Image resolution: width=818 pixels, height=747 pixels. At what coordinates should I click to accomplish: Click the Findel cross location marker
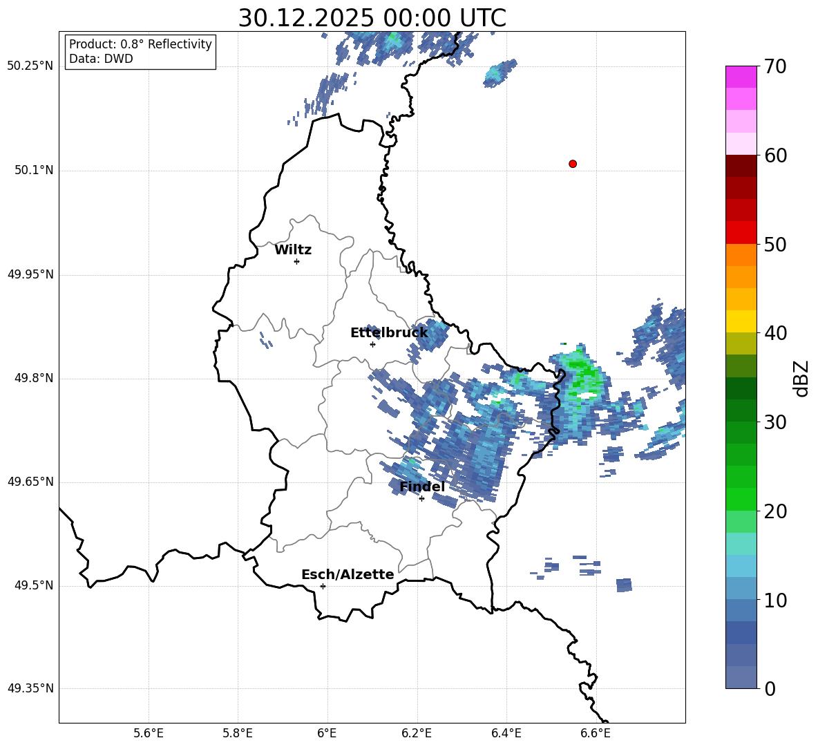(421, 498)
